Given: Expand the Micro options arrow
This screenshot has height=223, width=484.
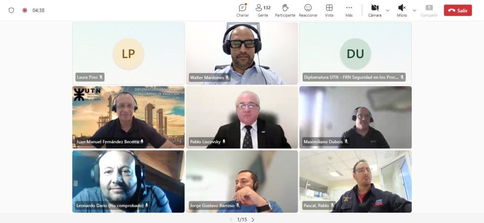Looking at the screenshot, I should pyautogui.click(x=415, y=10).
